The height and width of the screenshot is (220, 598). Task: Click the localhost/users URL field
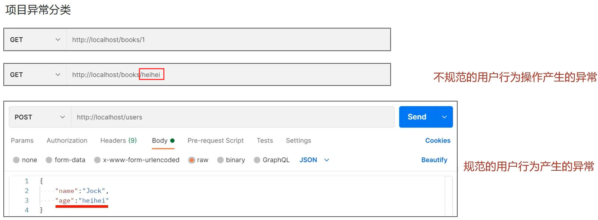click(233, 117)
